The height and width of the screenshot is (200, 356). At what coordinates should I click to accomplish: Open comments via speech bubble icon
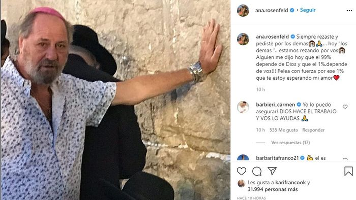click(x=257, y=171)
